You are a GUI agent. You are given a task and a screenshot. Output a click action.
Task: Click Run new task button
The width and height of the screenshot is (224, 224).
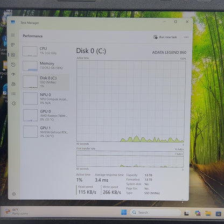pyautogui.click(x=165, y=37)
